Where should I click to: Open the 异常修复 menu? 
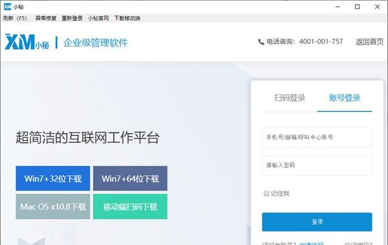(46, 18)
